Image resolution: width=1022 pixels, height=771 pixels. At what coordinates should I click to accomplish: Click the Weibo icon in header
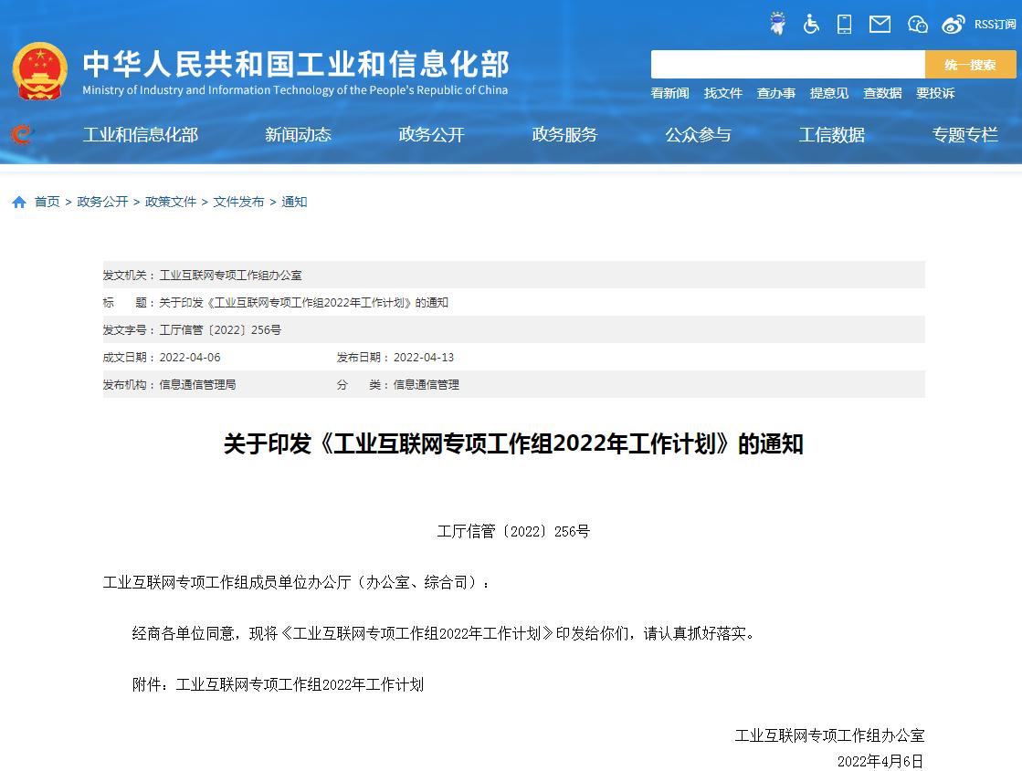pos(954,25)
